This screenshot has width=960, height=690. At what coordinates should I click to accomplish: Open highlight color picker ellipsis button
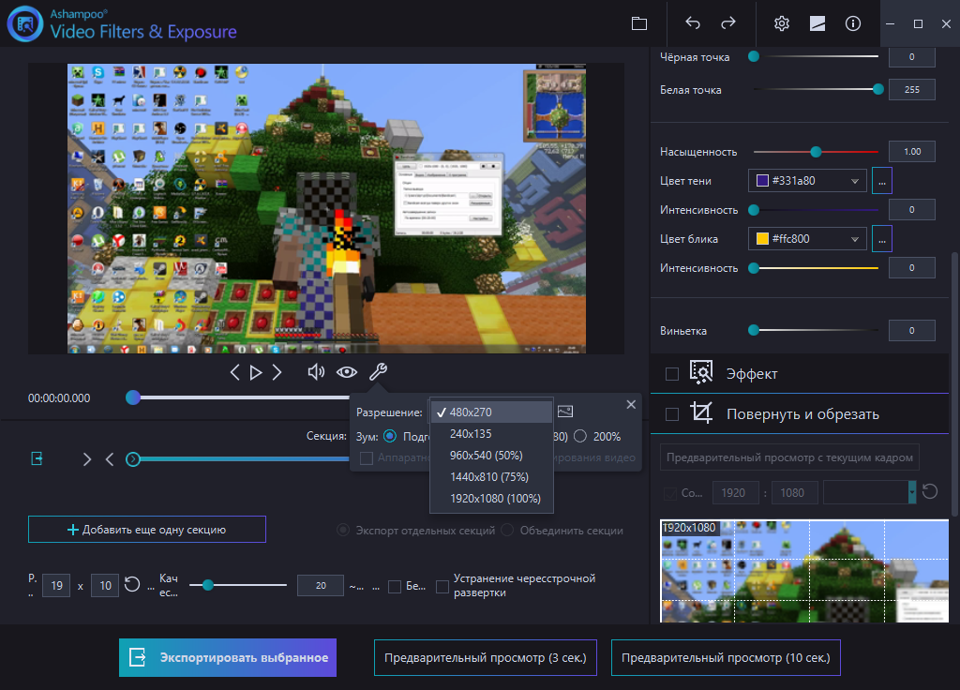[881, 239]
